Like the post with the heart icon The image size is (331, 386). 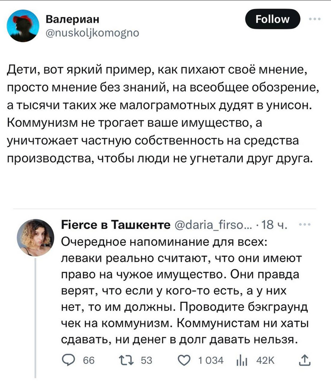click(183, 360)
